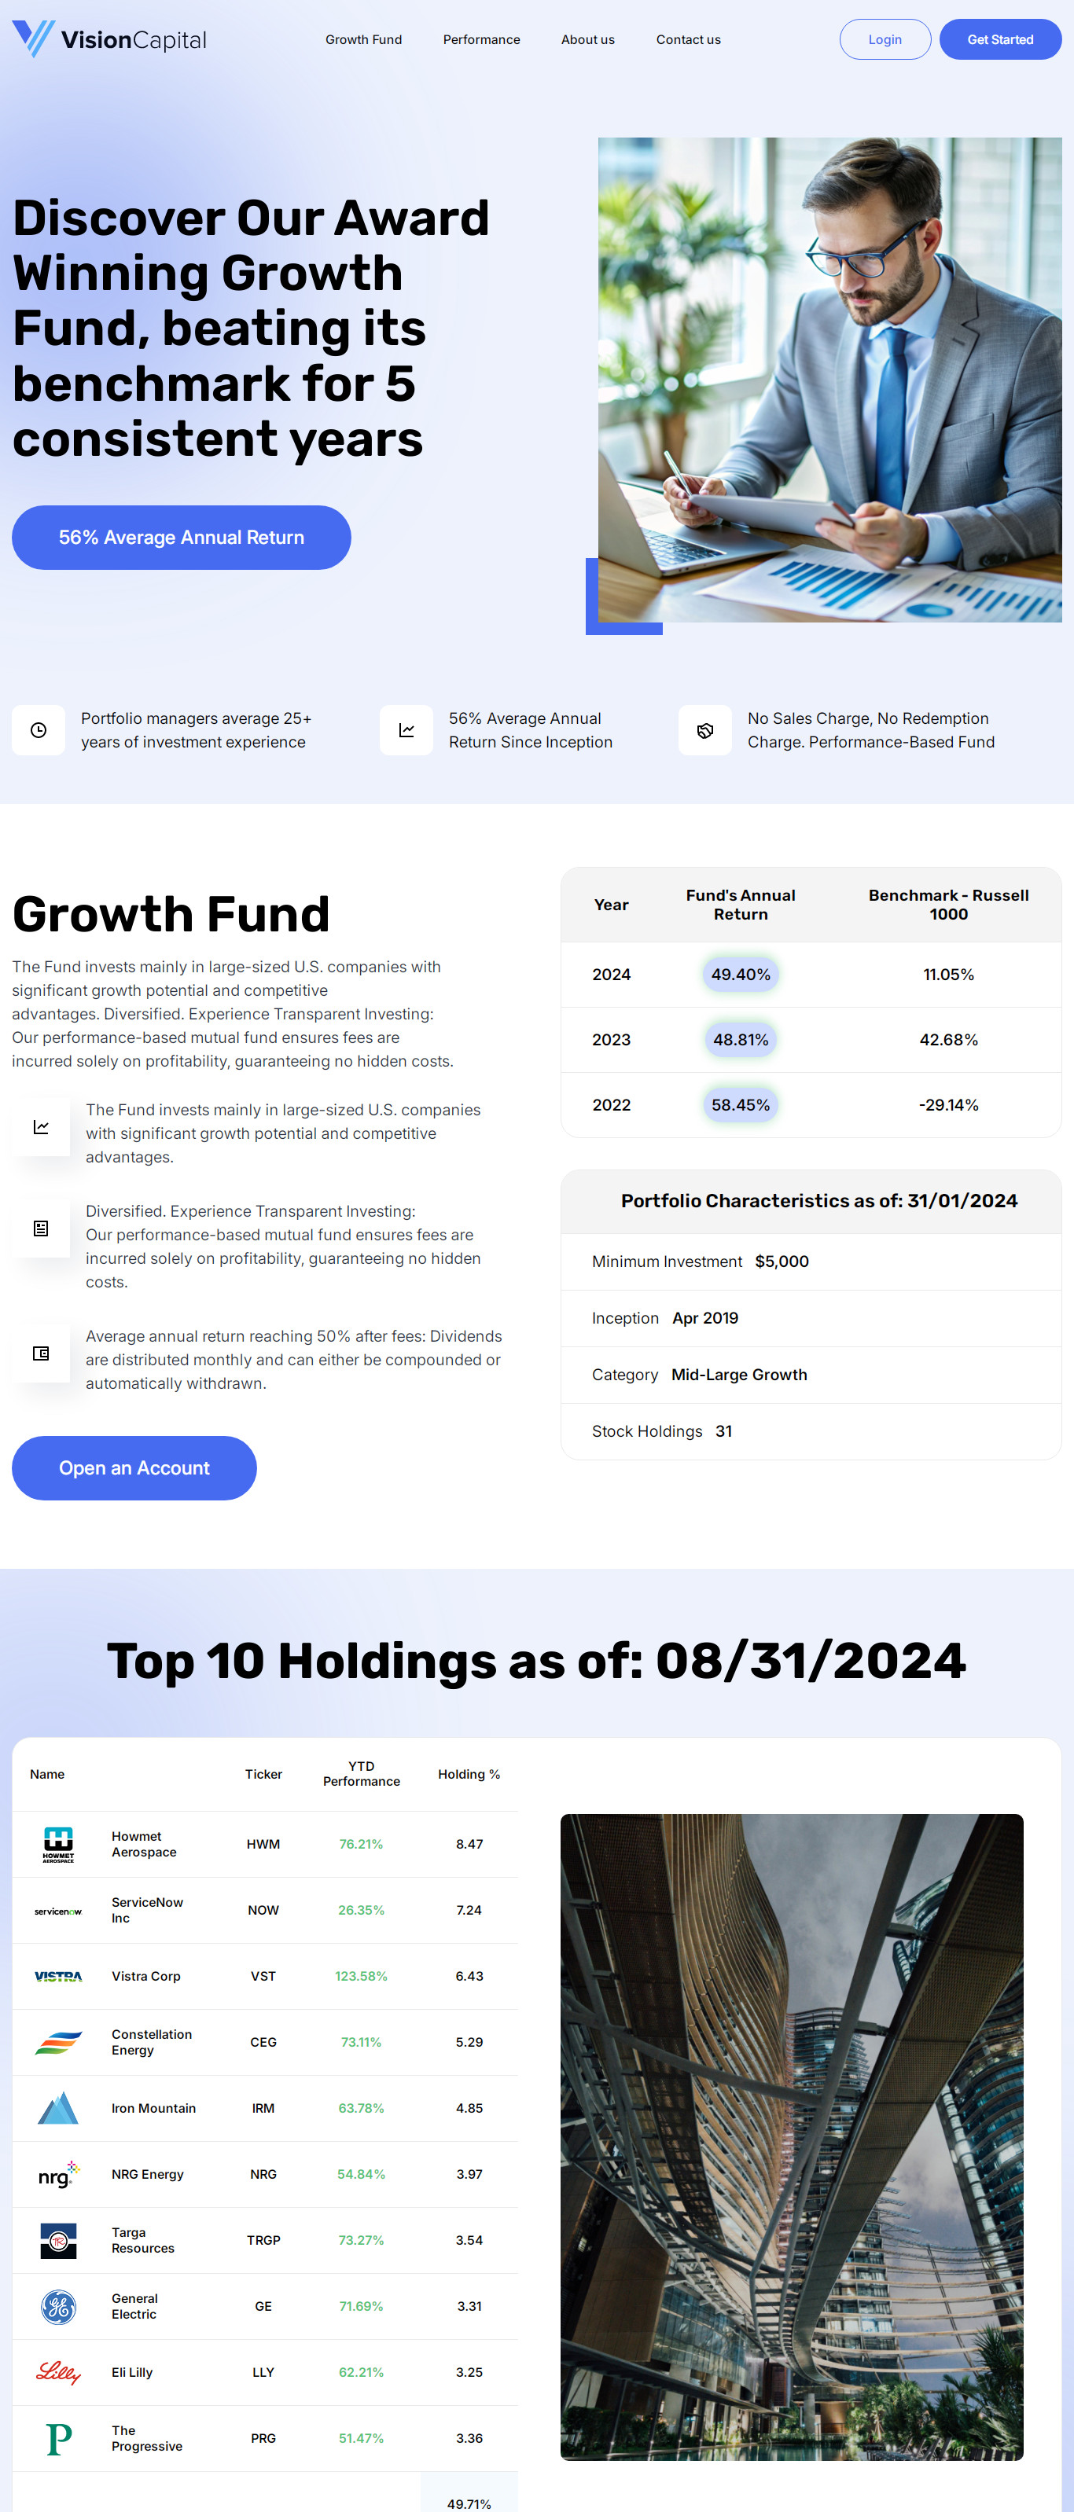Click the VisionCapital logo
This screenshot has width=1074, height=2512.
(109, 39)
